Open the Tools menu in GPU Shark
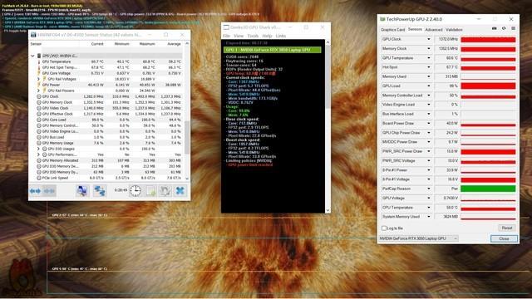The height and width of the screenshot is (299, 532). click(253, 36)
